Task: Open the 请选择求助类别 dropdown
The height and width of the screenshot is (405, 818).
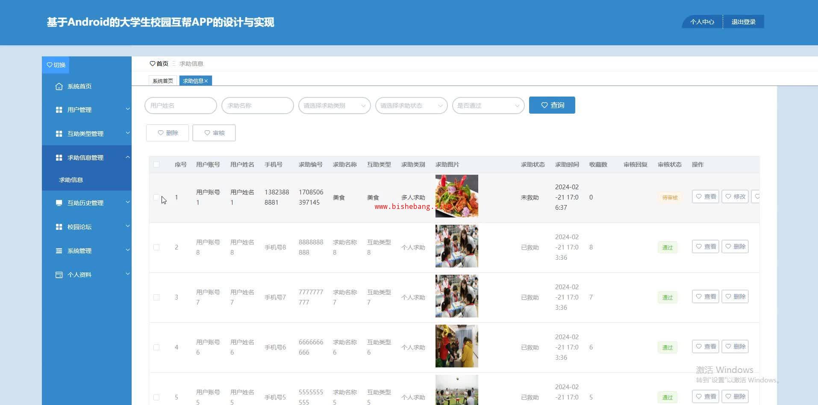Action: tap(334, 106)
